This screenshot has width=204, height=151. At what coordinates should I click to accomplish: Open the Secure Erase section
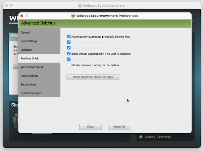pos(39,85)
